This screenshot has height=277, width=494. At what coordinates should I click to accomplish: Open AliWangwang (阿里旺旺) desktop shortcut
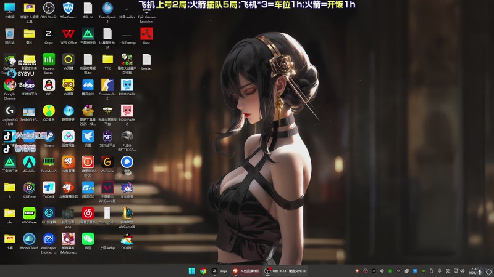tap(68, 113)
